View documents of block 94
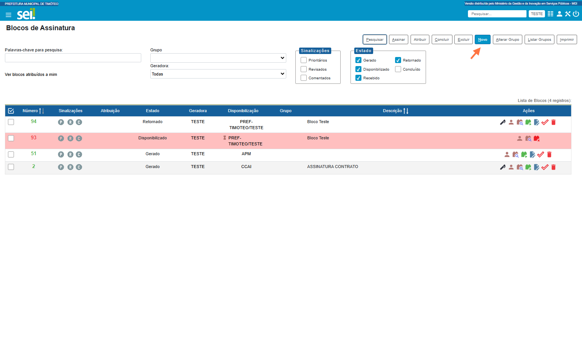The image size is (582, 344). point(520,122)
